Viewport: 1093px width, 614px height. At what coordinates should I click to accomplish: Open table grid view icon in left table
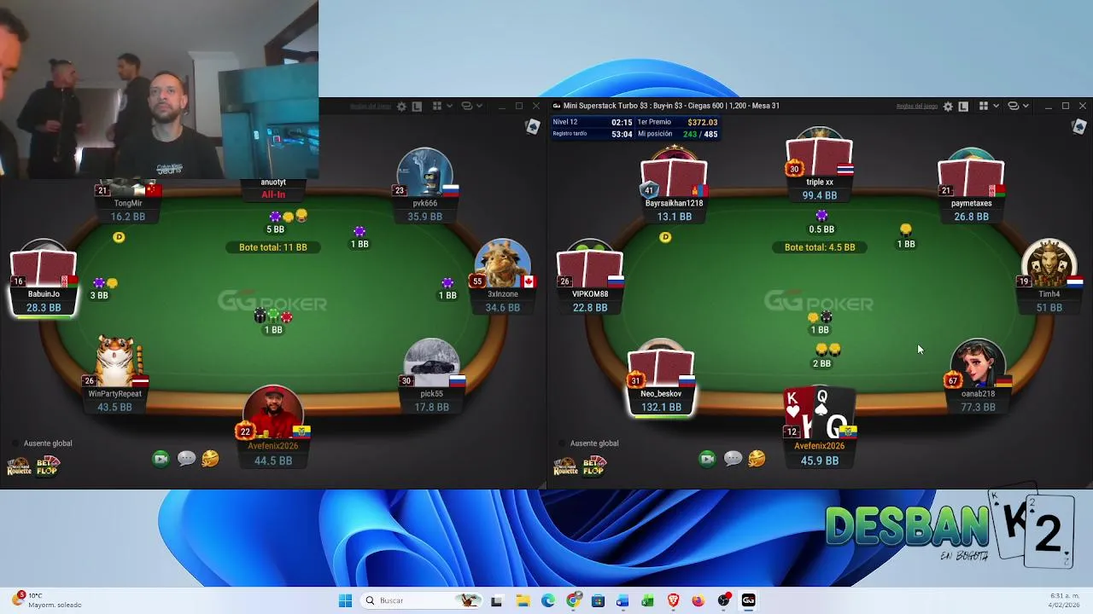[436, 107]
